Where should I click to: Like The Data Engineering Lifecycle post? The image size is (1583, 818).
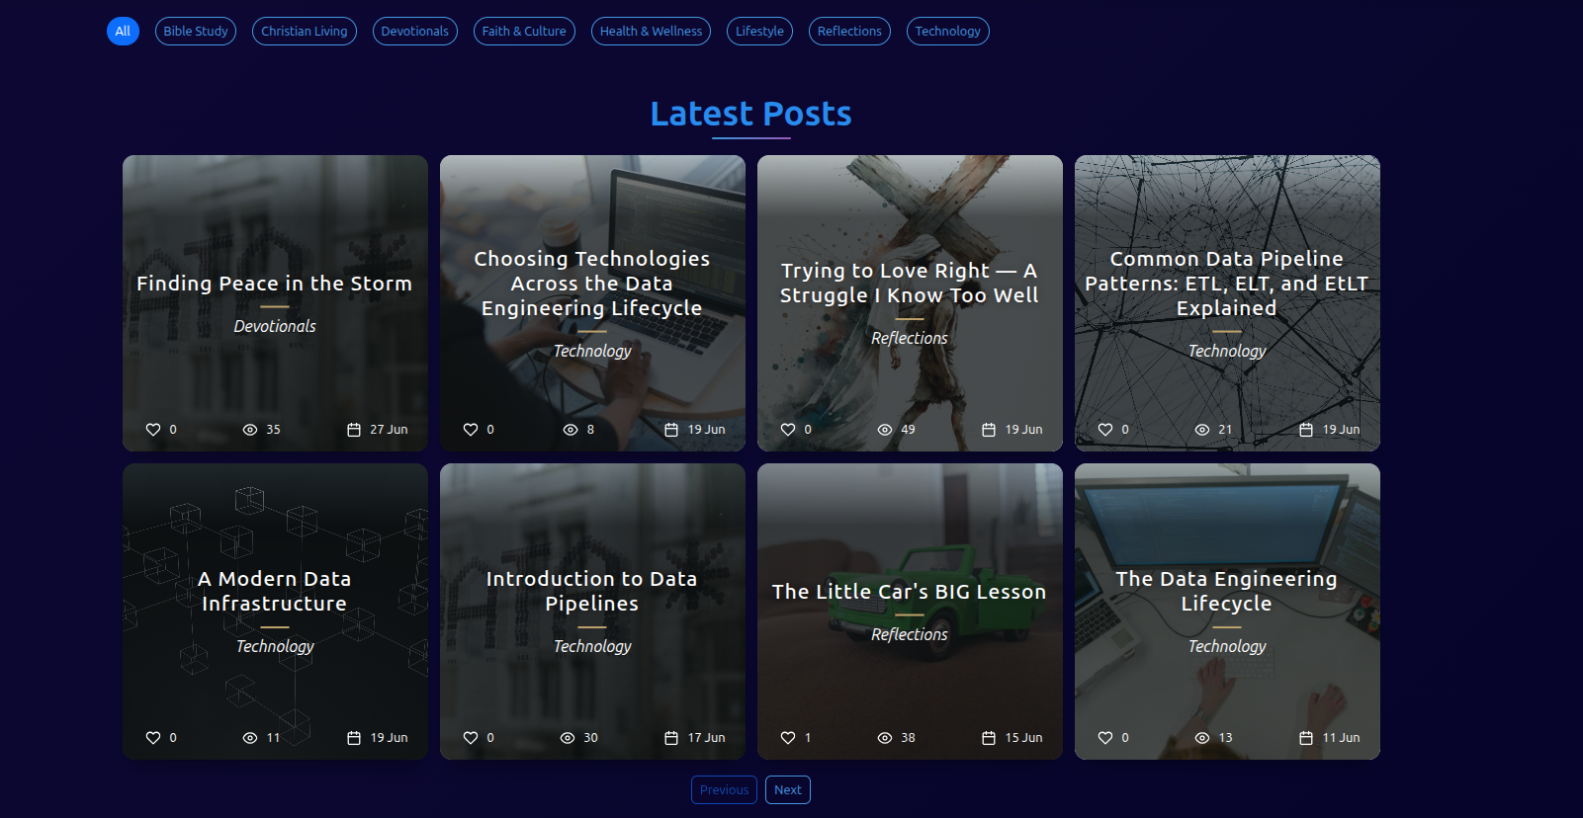tap(1105, 738)
